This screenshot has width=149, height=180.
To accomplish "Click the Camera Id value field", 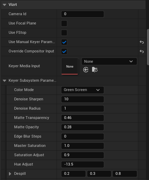I will (82, 14).
